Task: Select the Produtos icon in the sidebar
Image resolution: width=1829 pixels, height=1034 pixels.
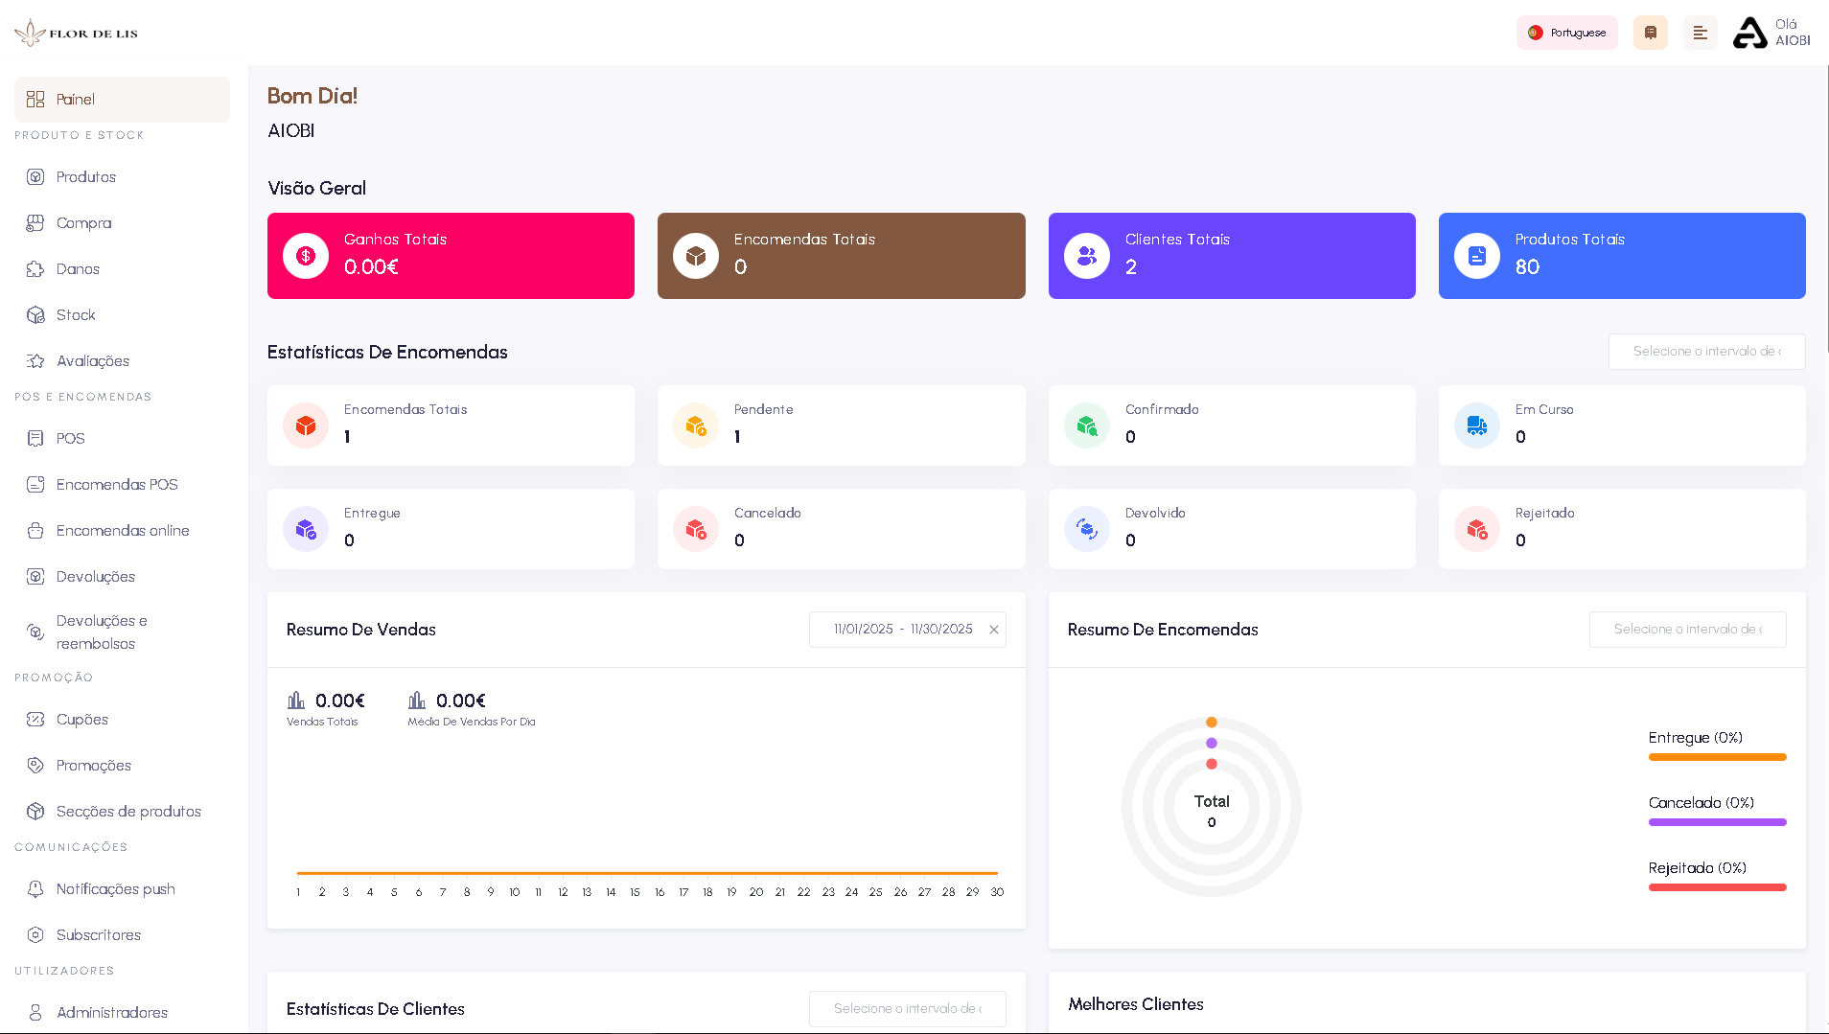Action: point(35,176)
